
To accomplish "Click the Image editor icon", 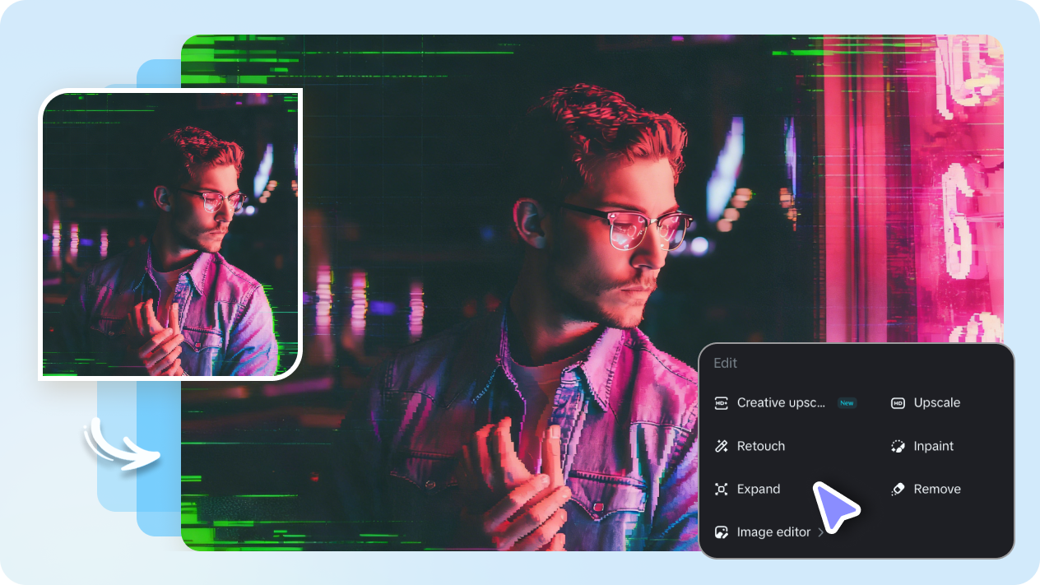I will (722, 532).
